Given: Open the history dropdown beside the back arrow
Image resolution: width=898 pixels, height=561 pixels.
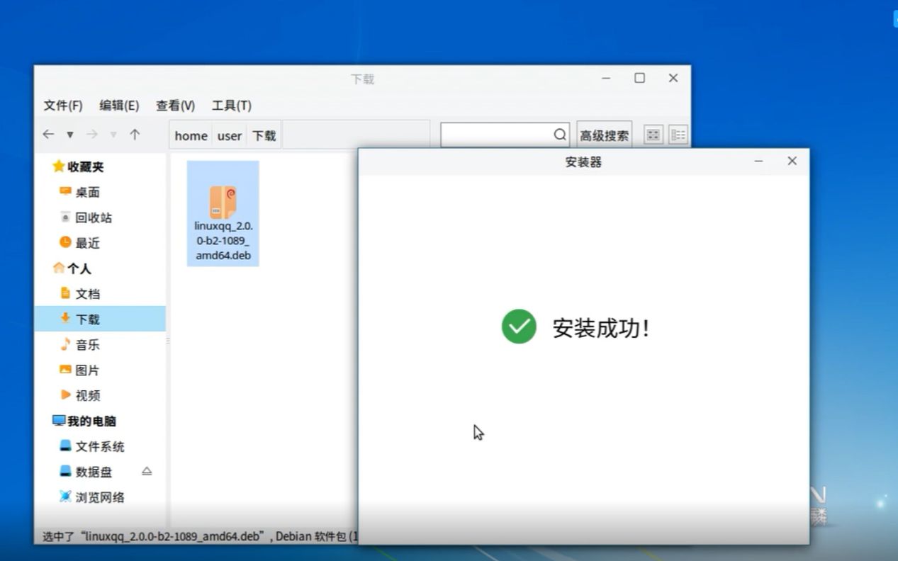Looking at the screenshot, I should tap(69, 134).
